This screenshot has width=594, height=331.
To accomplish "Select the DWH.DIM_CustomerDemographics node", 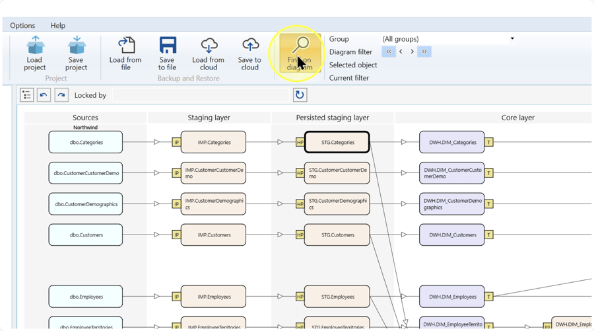I will click(x=452, y=204).
